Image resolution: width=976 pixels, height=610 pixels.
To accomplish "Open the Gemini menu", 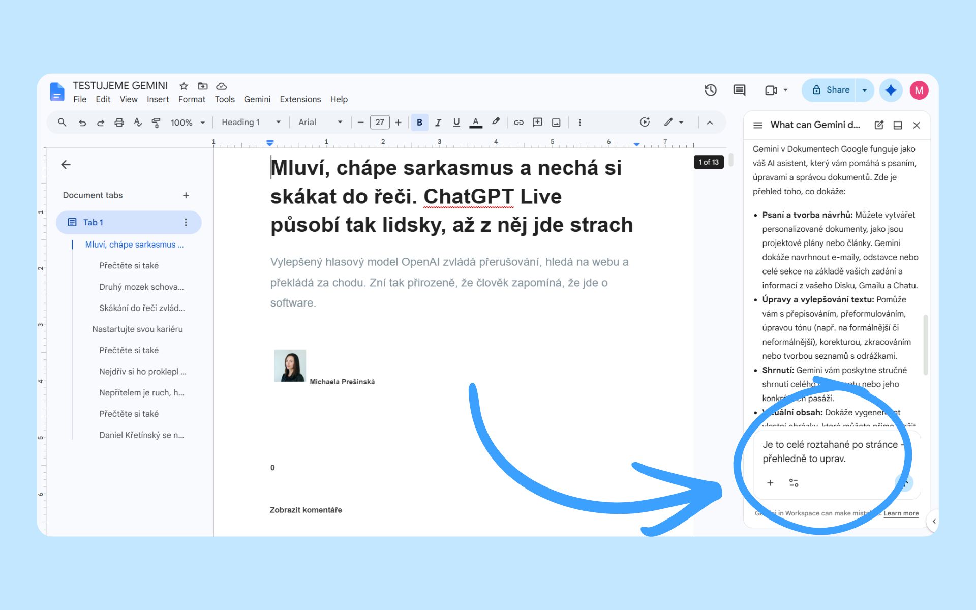I will [257, 99].
